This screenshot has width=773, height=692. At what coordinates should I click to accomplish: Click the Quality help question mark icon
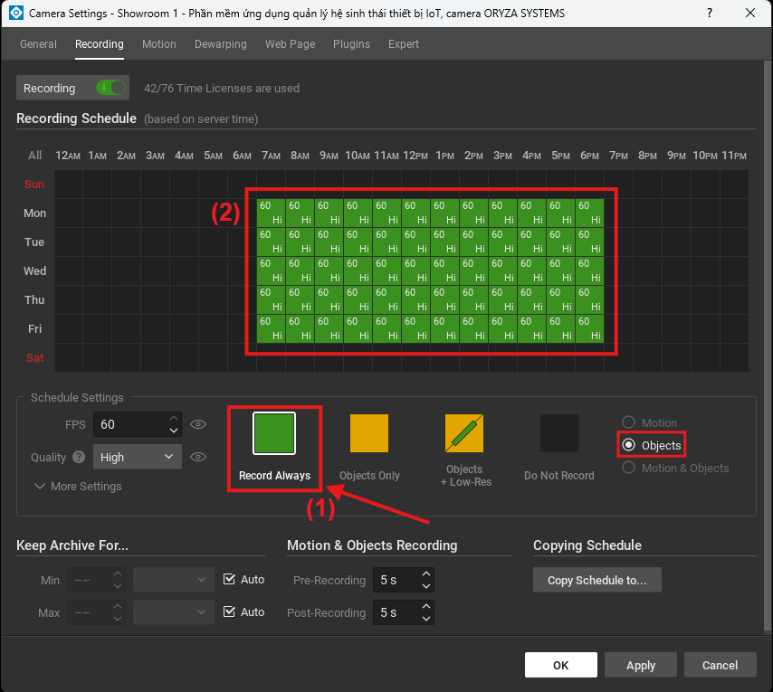(79, 457)
